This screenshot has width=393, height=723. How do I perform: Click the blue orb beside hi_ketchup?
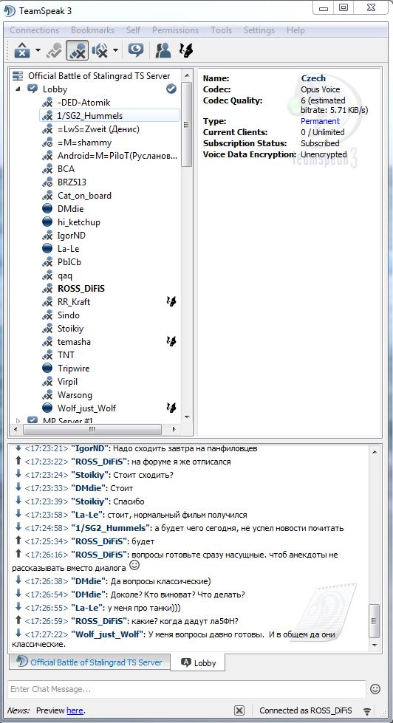(47, 222)
